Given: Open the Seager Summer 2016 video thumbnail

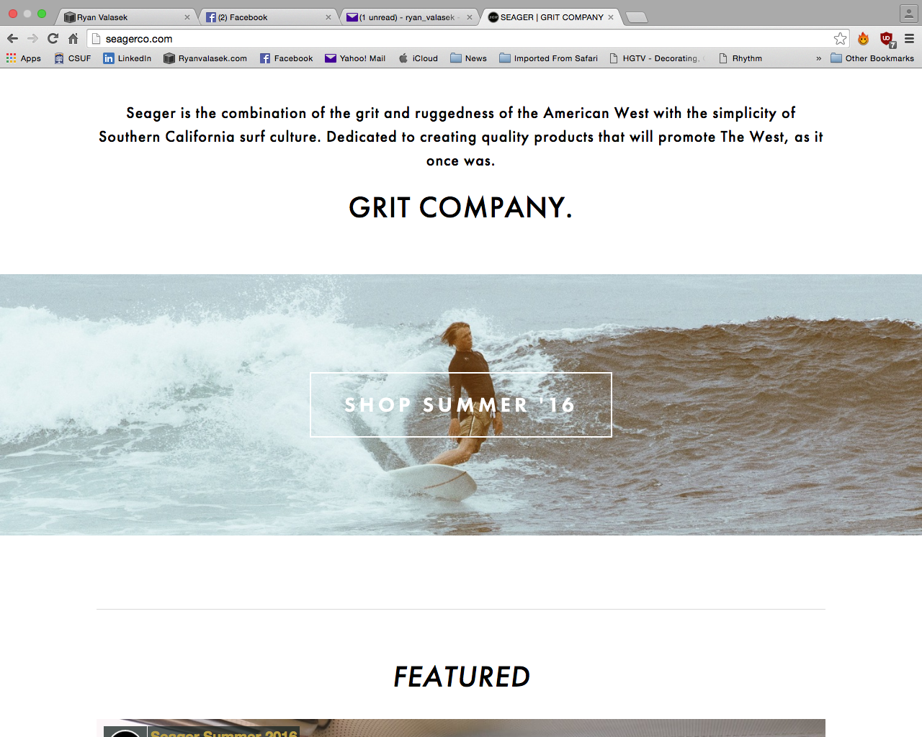Looking at the screenshot, I should [x=461, y=728].
